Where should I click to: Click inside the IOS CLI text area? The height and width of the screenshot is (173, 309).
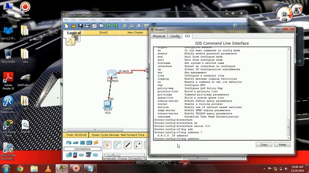coord(220,93)
